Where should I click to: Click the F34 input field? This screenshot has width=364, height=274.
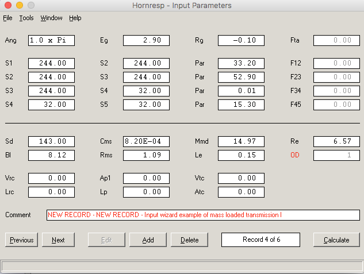[336, 91]
